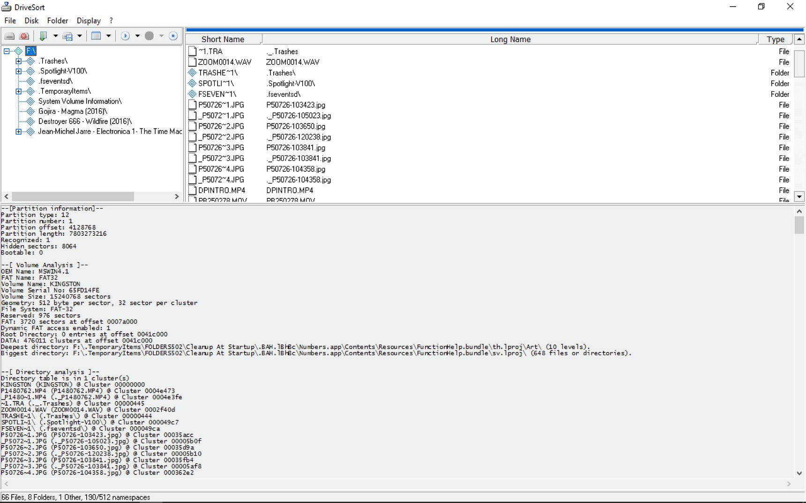Open dropdown arrow next to save icon
Screen dimensions: 806x503
80,36
